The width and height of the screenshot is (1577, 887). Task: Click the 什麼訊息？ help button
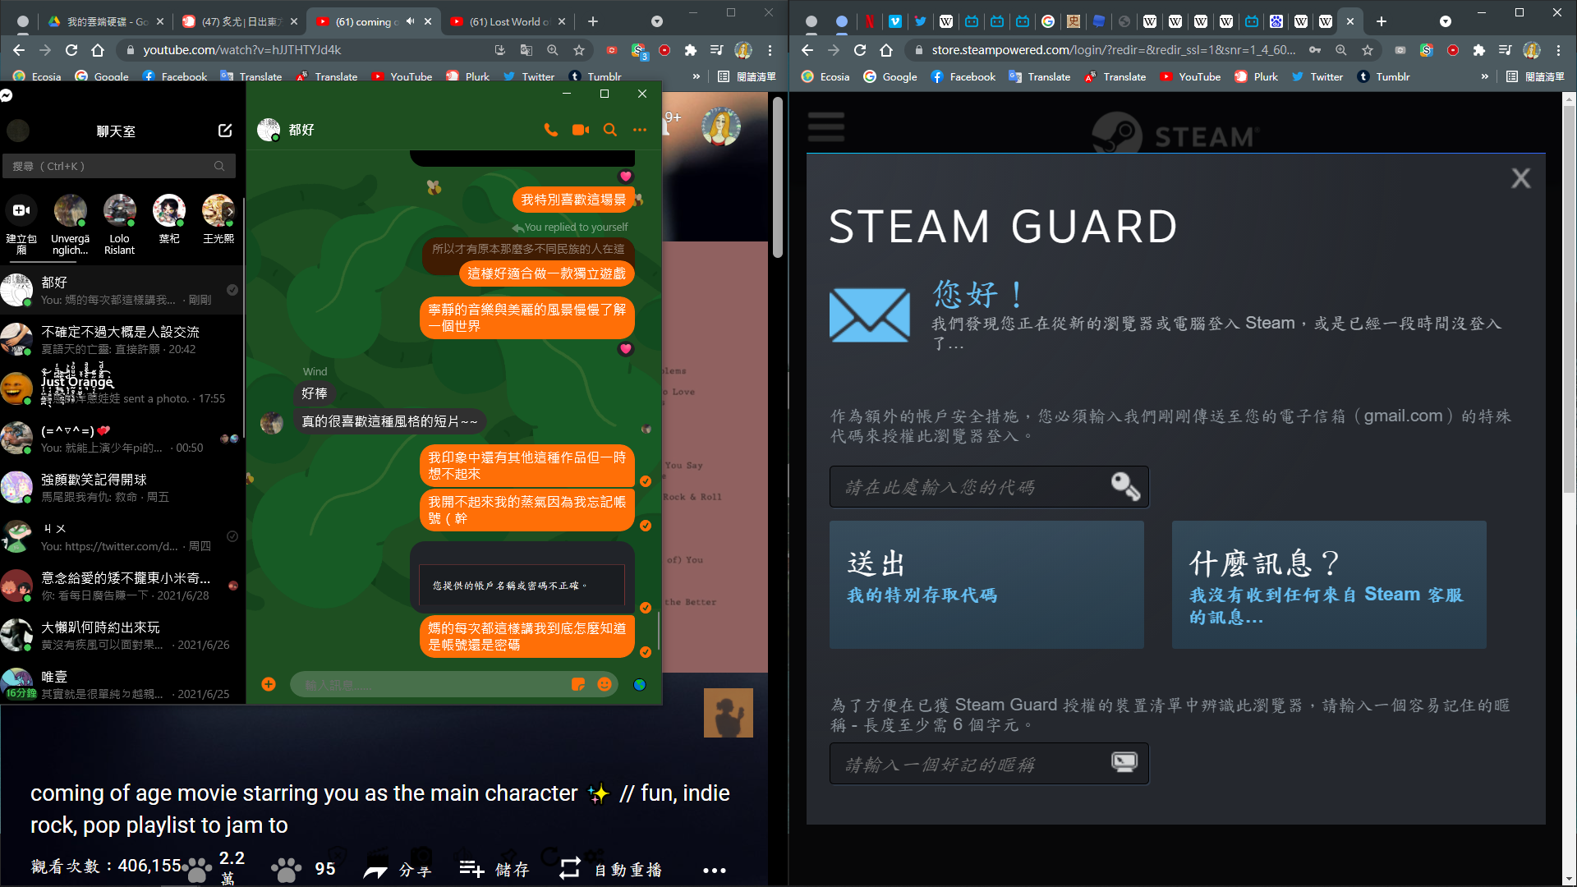[x=1329, y=585]
